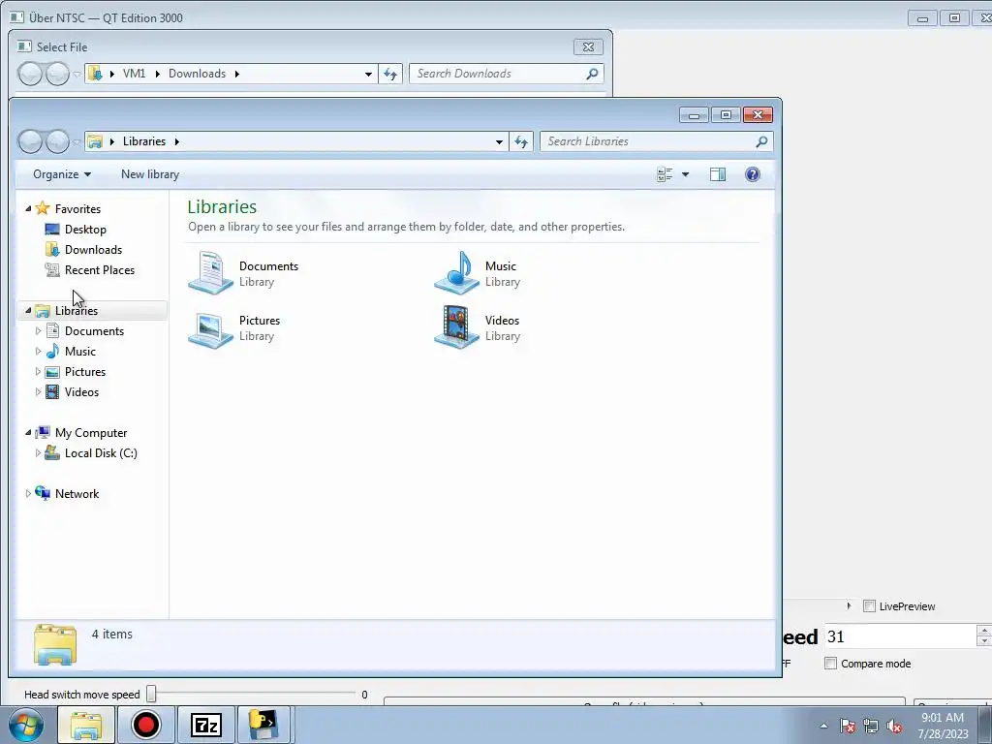The image size is (992, 744).
Task: Click the Show desktop strip on the taskbar
Action: tap(987, 725)
